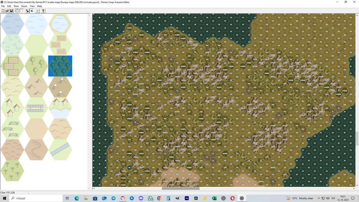Click the Windows Start button
This screenshot has height=202, width=359.
[x=4, y=198]
